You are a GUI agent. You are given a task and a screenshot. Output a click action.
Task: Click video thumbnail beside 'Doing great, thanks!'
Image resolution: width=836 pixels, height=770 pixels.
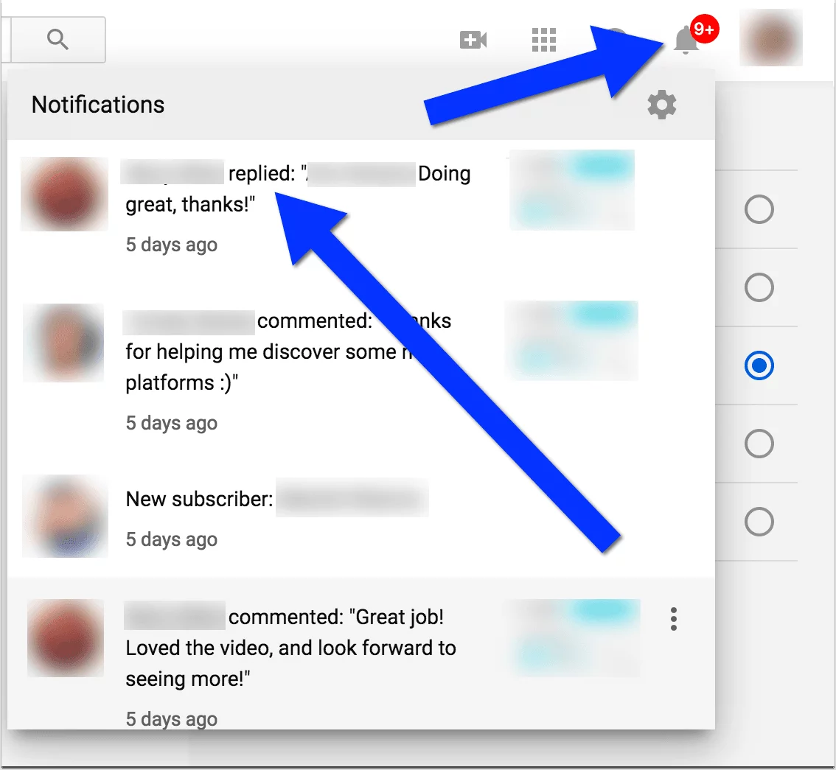pos(571,190)
